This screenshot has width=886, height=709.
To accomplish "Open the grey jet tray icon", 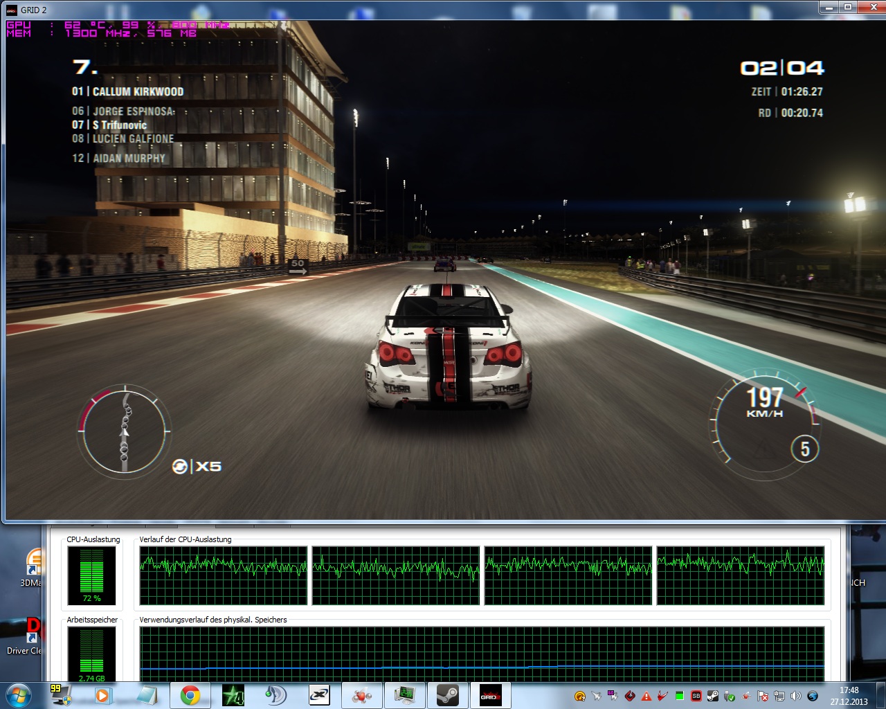I will pos(597,697).
